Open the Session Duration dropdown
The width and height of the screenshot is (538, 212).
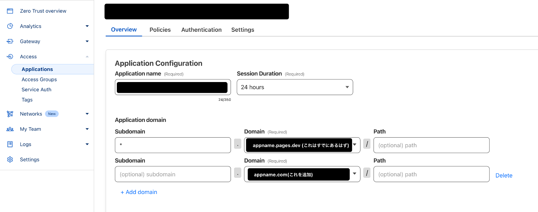coord(295,87)
